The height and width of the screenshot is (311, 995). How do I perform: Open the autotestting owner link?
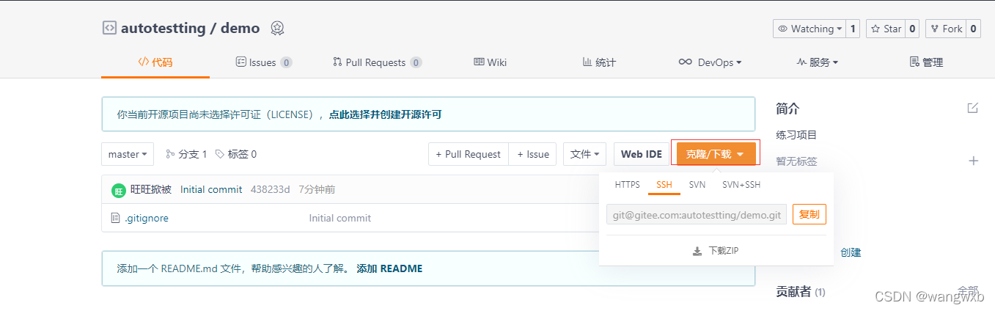[163, 29]
